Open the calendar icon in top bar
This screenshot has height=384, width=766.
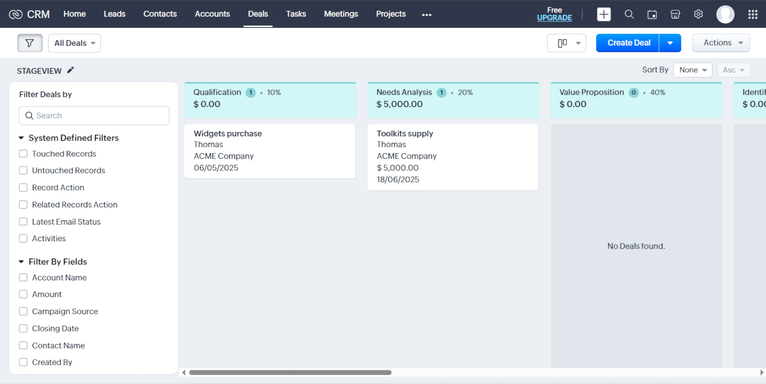coord(652,14)
